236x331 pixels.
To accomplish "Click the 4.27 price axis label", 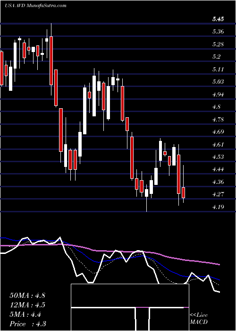I will tap(218, 194).
